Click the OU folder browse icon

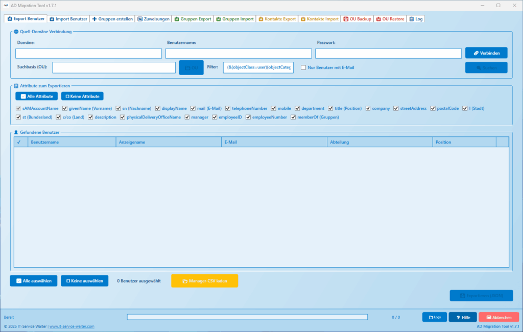(x=188, y=67)
